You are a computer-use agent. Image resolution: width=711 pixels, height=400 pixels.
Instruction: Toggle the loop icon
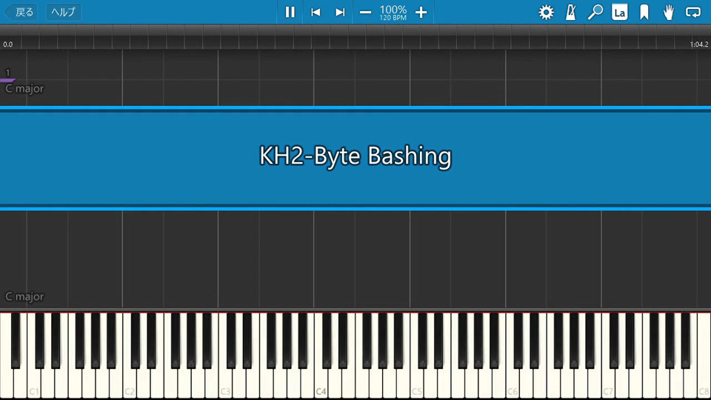point(693,13)
